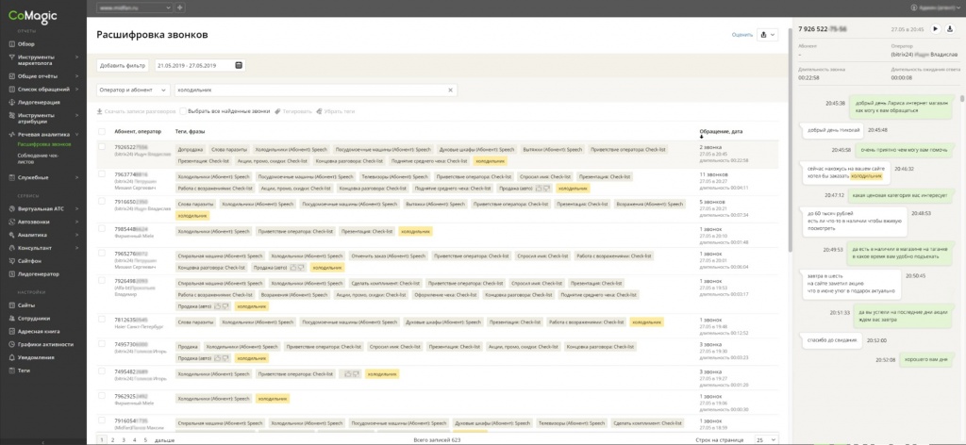966x445 pixels.
Task: Clear the search field with the X icon
Action: 450,90
